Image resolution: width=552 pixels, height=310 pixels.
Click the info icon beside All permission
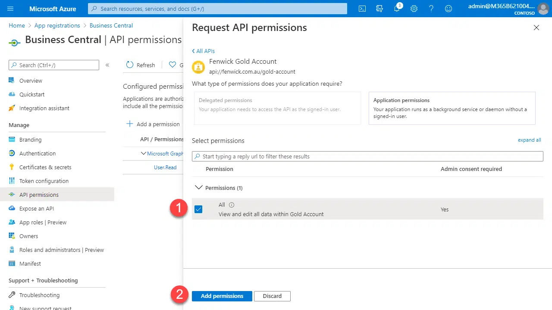232,205
